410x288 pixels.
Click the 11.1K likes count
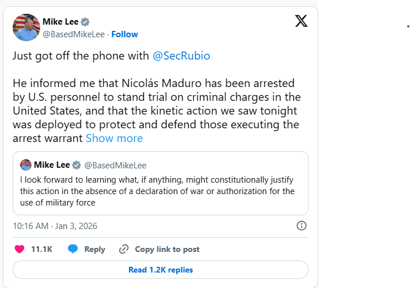coord(42,249)
